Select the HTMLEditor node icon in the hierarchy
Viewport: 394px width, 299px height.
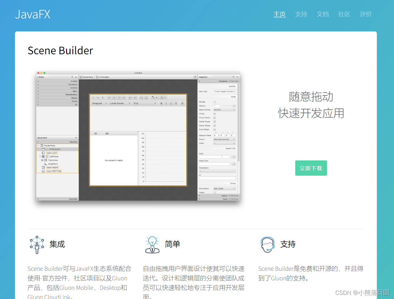pos(47,149)
